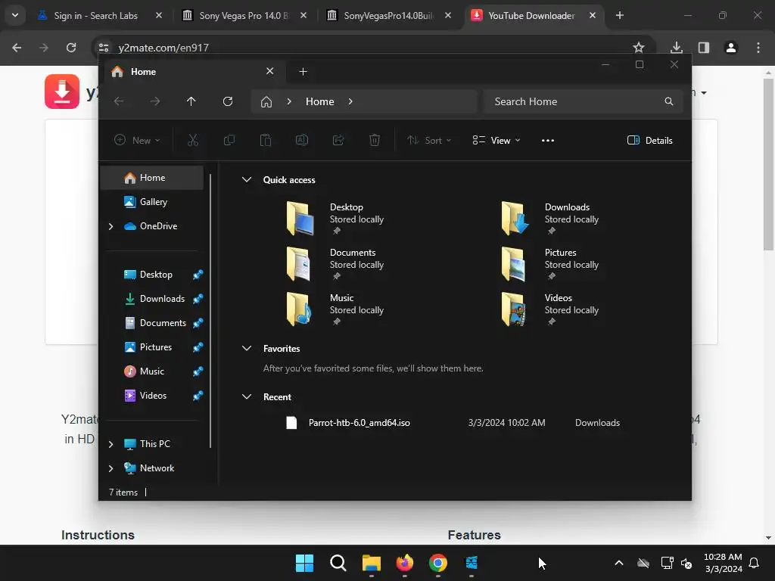Click the Explorer refresh icon
This screenshot has width=775, height=581.
click(x=227, y=101)
